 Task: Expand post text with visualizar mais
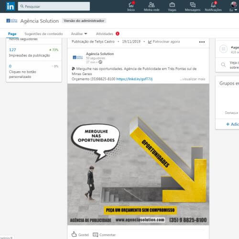coord(193,79)
